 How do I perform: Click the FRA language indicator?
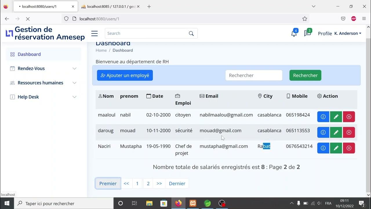coord(328,203)
